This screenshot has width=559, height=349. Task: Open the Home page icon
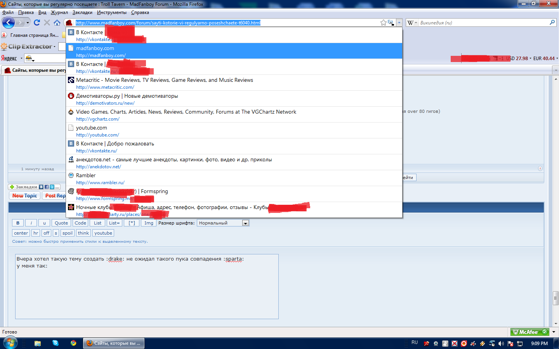pos(57,22)
